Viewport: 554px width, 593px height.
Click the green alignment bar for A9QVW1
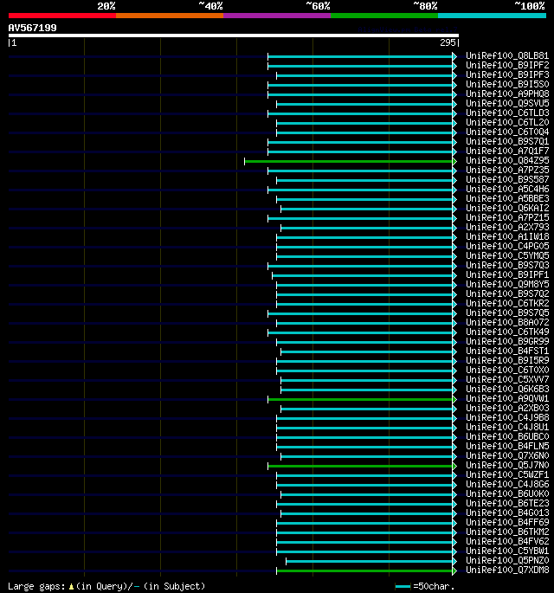pyautogui.click(x=362, y=399)
